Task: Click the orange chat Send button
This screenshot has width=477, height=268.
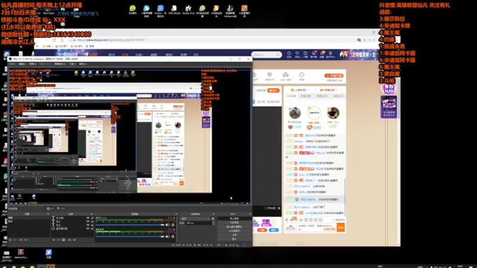Action: (340, 228)
